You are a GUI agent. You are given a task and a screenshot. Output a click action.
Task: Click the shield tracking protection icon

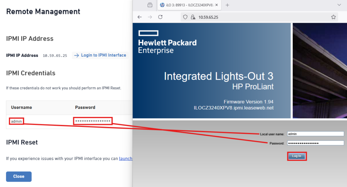(185, 17)
